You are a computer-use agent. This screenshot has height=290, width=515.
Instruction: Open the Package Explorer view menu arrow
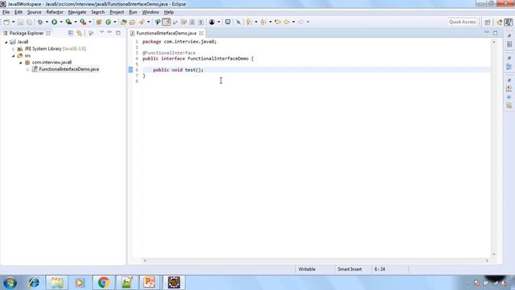tap(102, 32)
